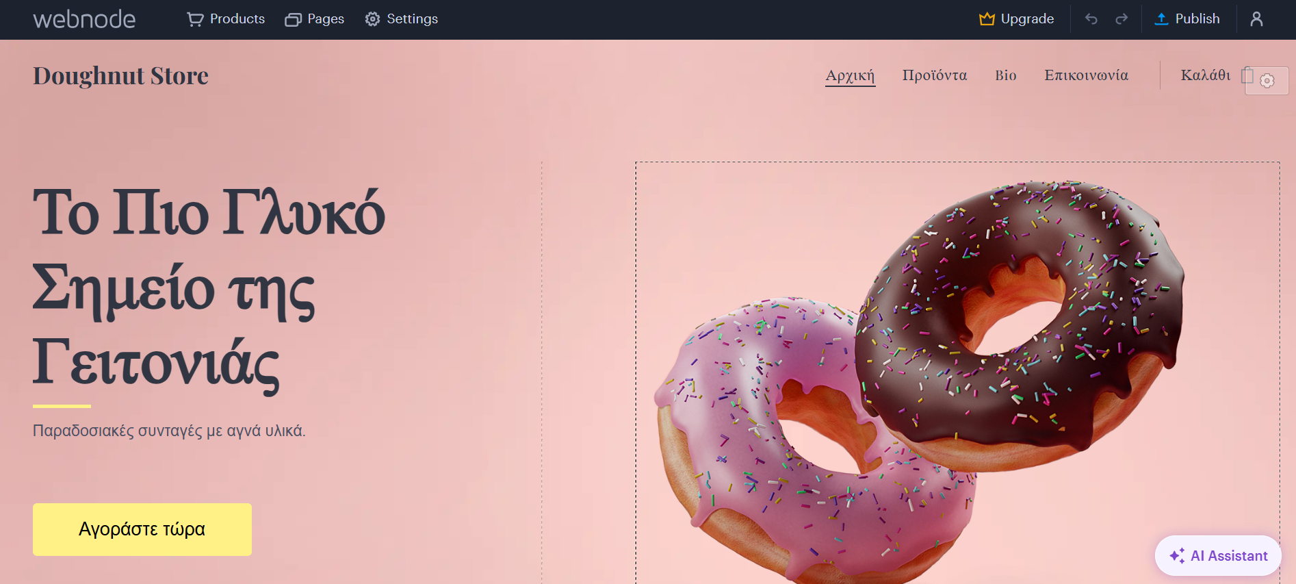The width and height of the screenshot is (1296, 584).
Task: Redo the last edit
Action: (1122, 19)
